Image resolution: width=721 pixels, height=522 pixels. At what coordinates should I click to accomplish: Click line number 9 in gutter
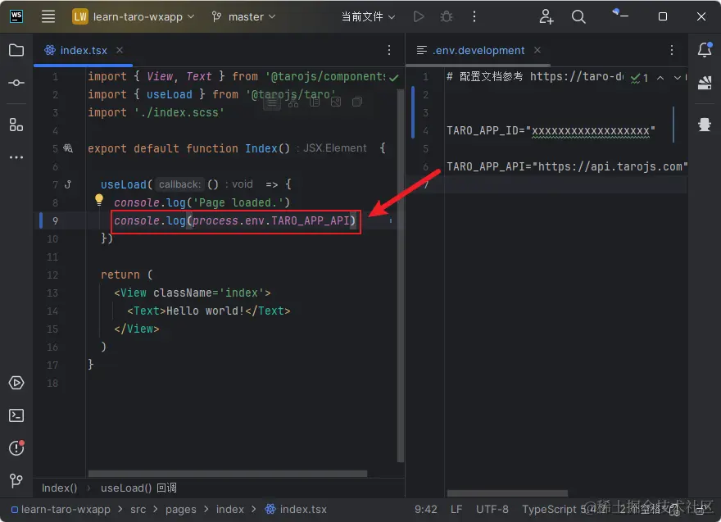pyautogui.click(x=55, y=220)
